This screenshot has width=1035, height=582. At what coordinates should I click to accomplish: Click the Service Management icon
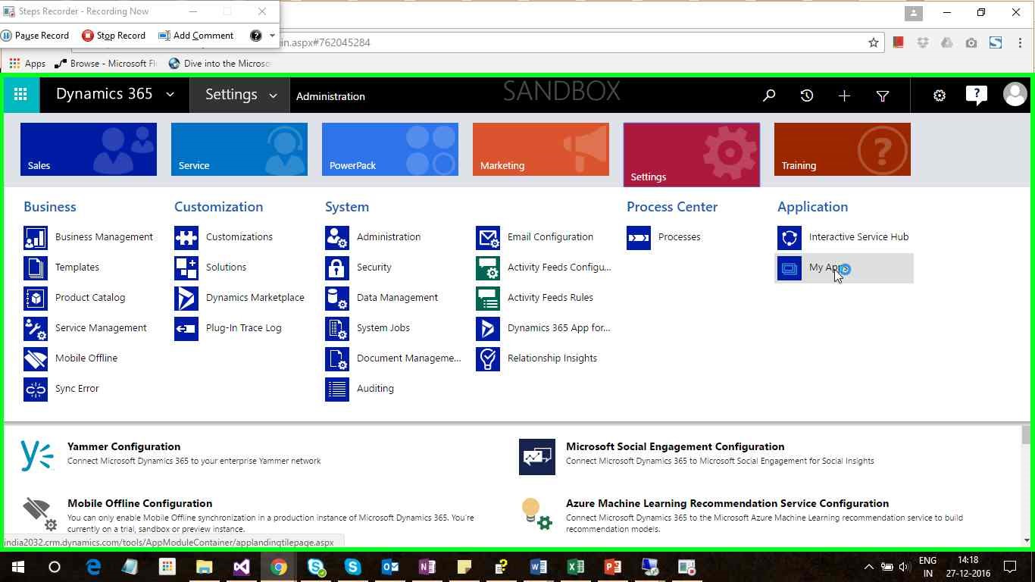point(36,328)
